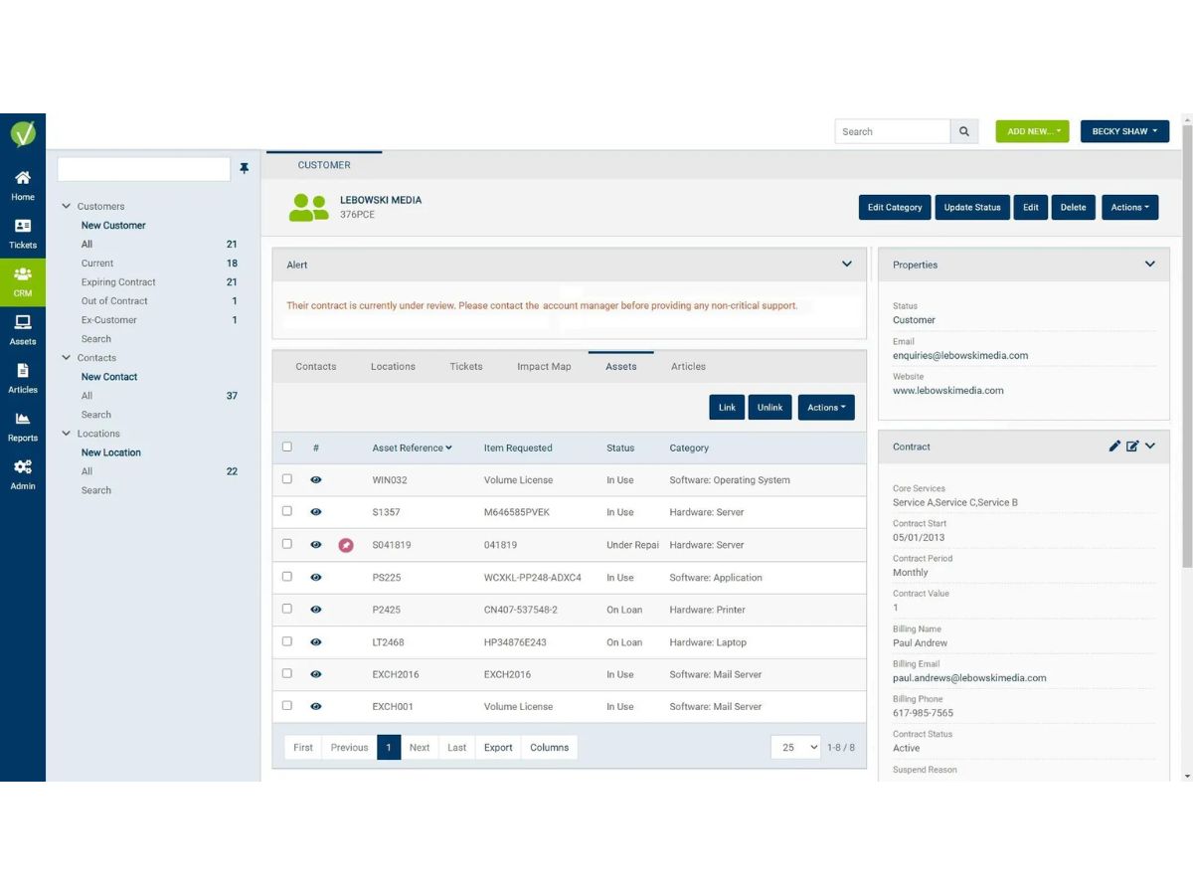
Task: Check the box for asset P2425
Action: (x=287, y=609)
